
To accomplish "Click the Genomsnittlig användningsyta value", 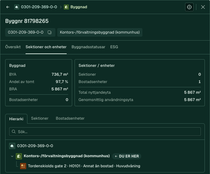I will [x=192, y=100].
